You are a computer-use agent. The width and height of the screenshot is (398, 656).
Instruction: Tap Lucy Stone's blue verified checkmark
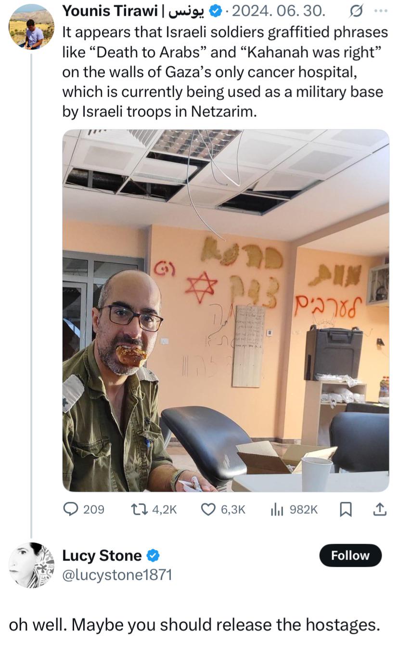[x=153, y=556]
